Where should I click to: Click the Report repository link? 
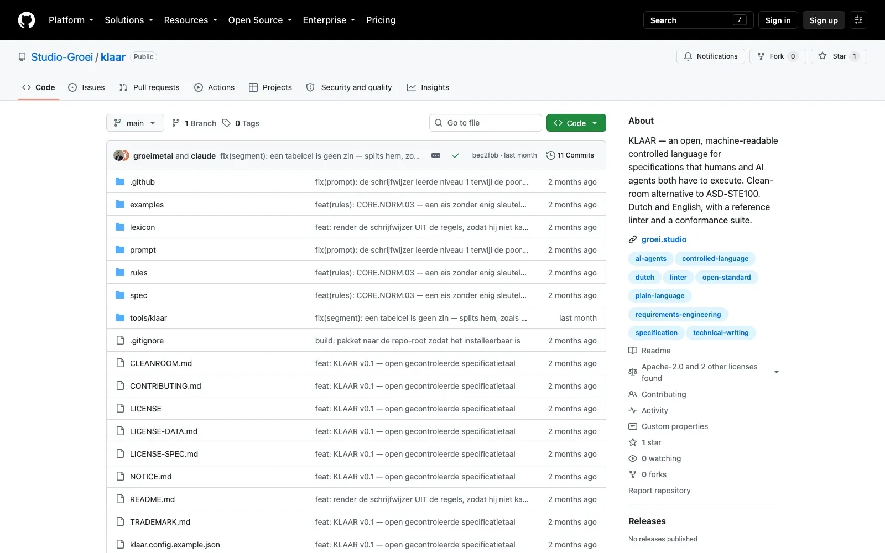(x=659, y=491)
